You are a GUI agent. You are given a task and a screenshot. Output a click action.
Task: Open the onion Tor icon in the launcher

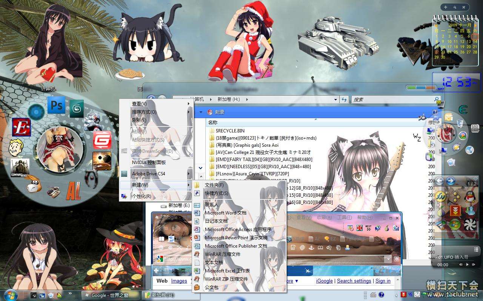coord(441,211)
